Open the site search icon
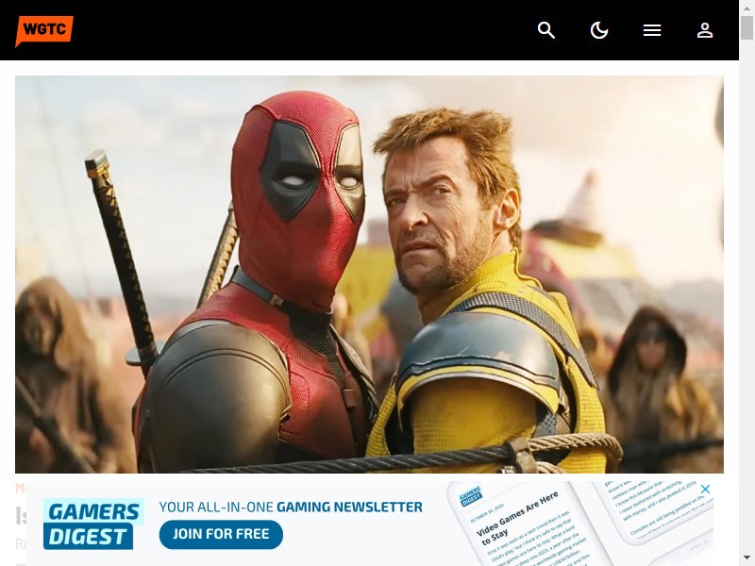The image size is (755, 566). (x=546, y=30)
